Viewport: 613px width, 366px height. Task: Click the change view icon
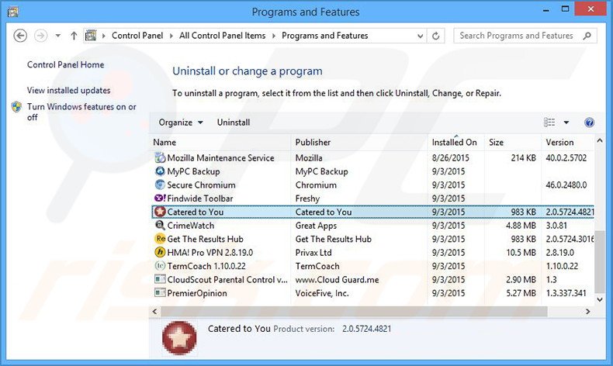550,123
